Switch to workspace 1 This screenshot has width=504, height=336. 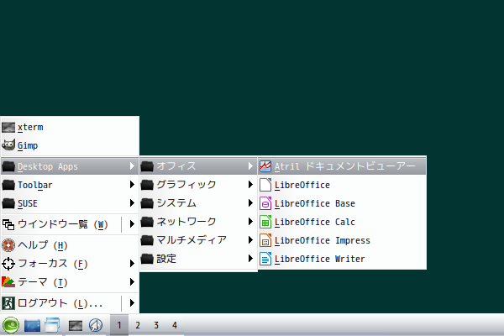point(119,325)
